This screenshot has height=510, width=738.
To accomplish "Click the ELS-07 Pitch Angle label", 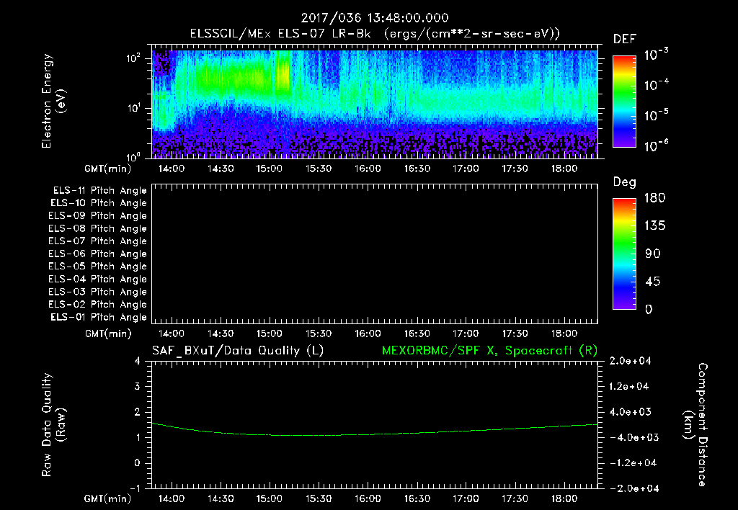I will click(97, 241).
